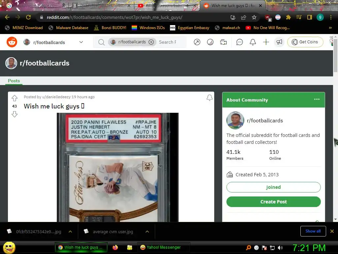The height and width of the screenshot is (254, 338).
Task: Open Egyptian Embassy bookmark
Action: coord(190,28)
